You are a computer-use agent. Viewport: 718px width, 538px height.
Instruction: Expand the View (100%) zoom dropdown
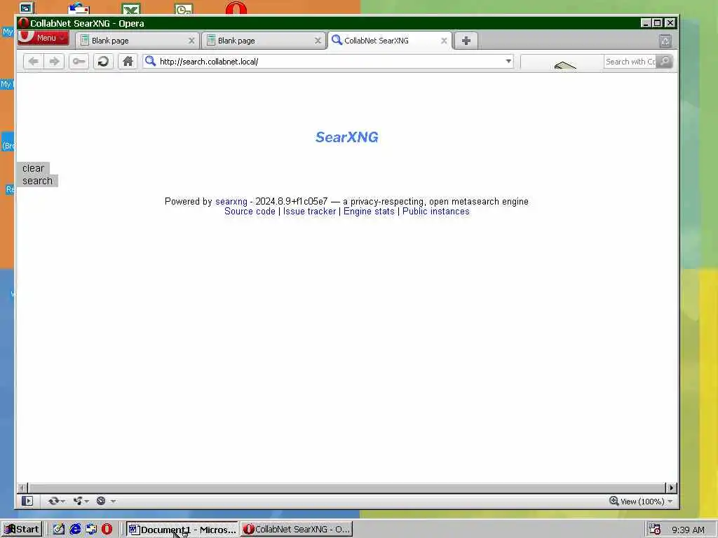point(670,502)
